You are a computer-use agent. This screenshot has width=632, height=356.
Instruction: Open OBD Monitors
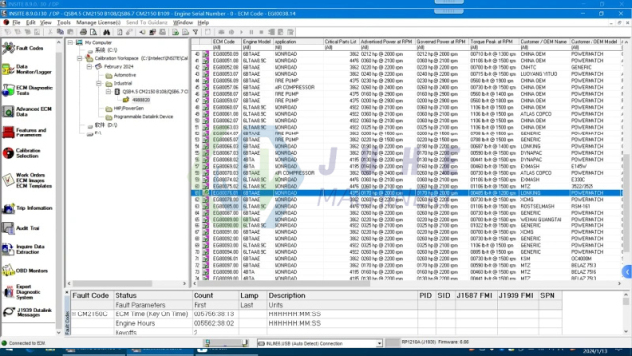click(x=25, y=270)
